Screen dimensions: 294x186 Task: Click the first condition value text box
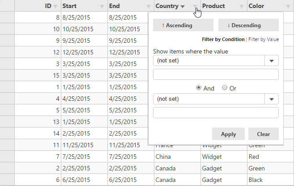click(216, 74)
